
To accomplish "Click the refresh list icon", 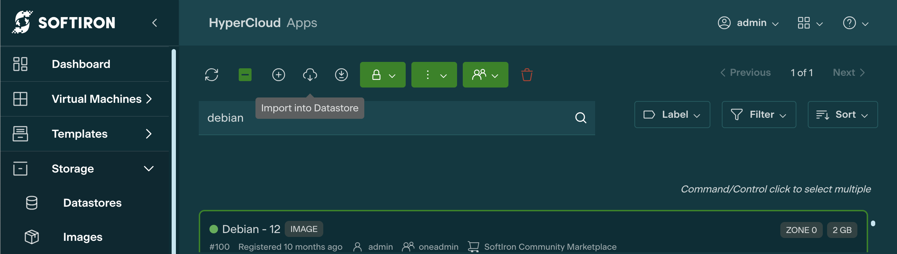I will 212,75.
